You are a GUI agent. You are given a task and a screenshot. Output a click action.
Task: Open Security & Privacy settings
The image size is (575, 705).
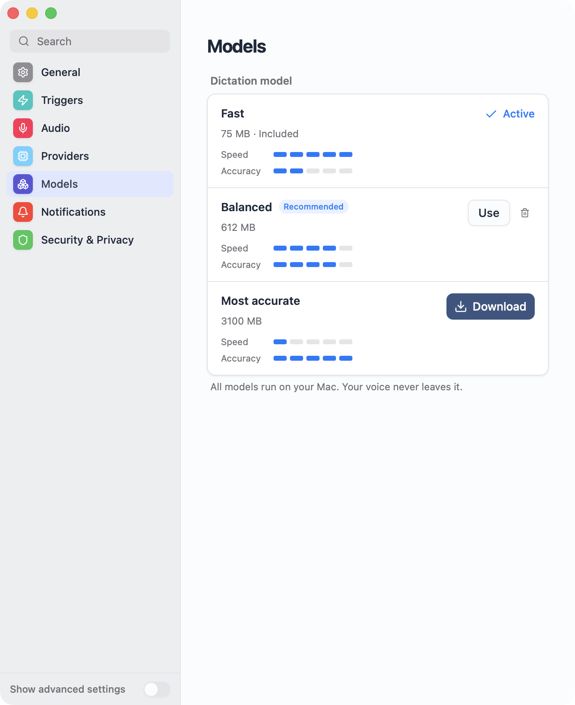pos(90,240)
